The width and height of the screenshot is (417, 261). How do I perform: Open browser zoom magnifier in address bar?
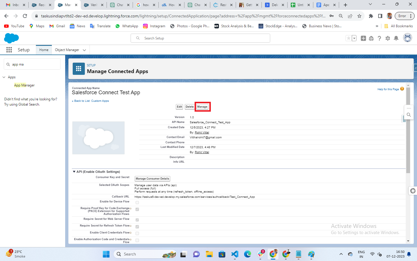[341, 16]
